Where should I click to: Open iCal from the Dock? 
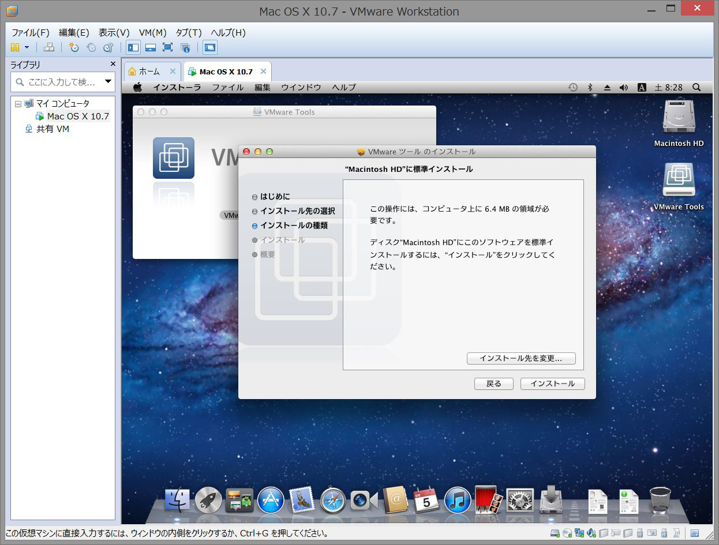click(x=426, y=499)
